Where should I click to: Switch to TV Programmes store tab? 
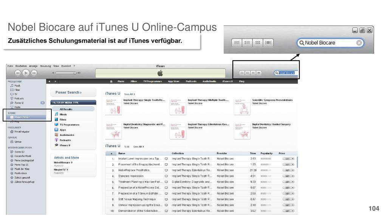point(153,81)
